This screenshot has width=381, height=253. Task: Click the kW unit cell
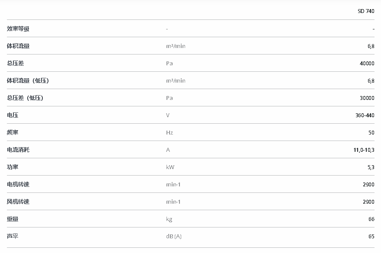pyautogui.click(x=170, y=167)
